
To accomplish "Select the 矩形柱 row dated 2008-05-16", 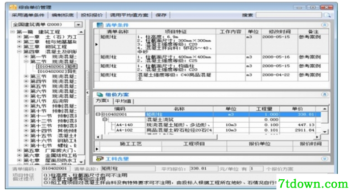I will click(x=212, y=59).
